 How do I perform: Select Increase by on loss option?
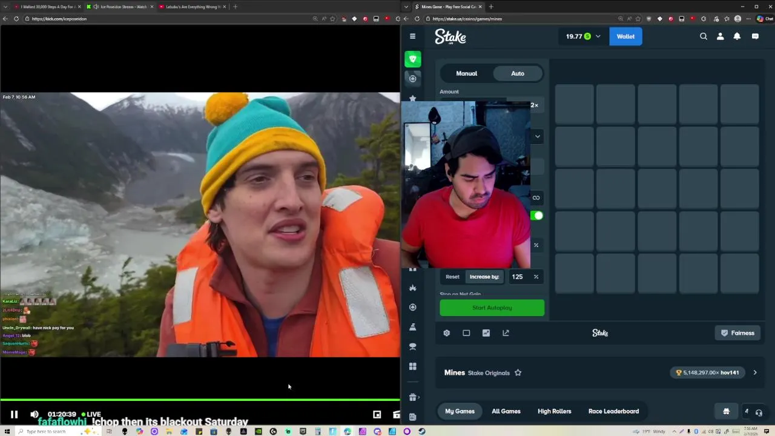click(x=484, y=277)
